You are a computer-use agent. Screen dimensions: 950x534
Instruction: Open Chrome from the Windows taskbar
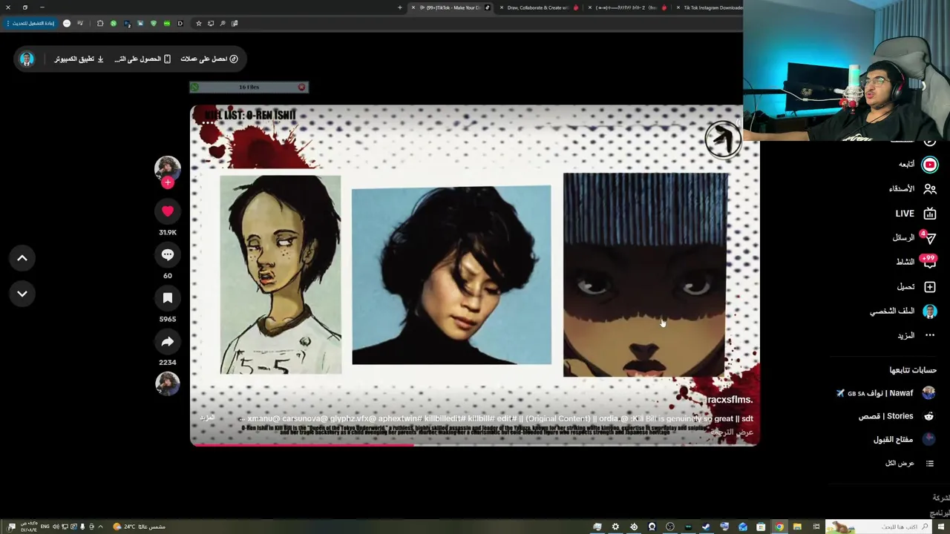(779, 527)
